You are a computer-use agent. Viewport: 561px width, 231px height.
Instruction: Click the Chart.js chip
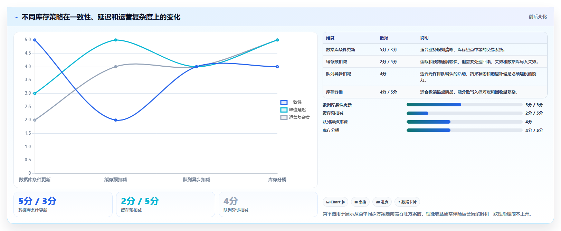point(335,202)
